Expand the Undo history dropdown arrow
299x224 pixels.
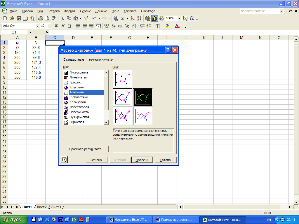[x=99, y=18]
